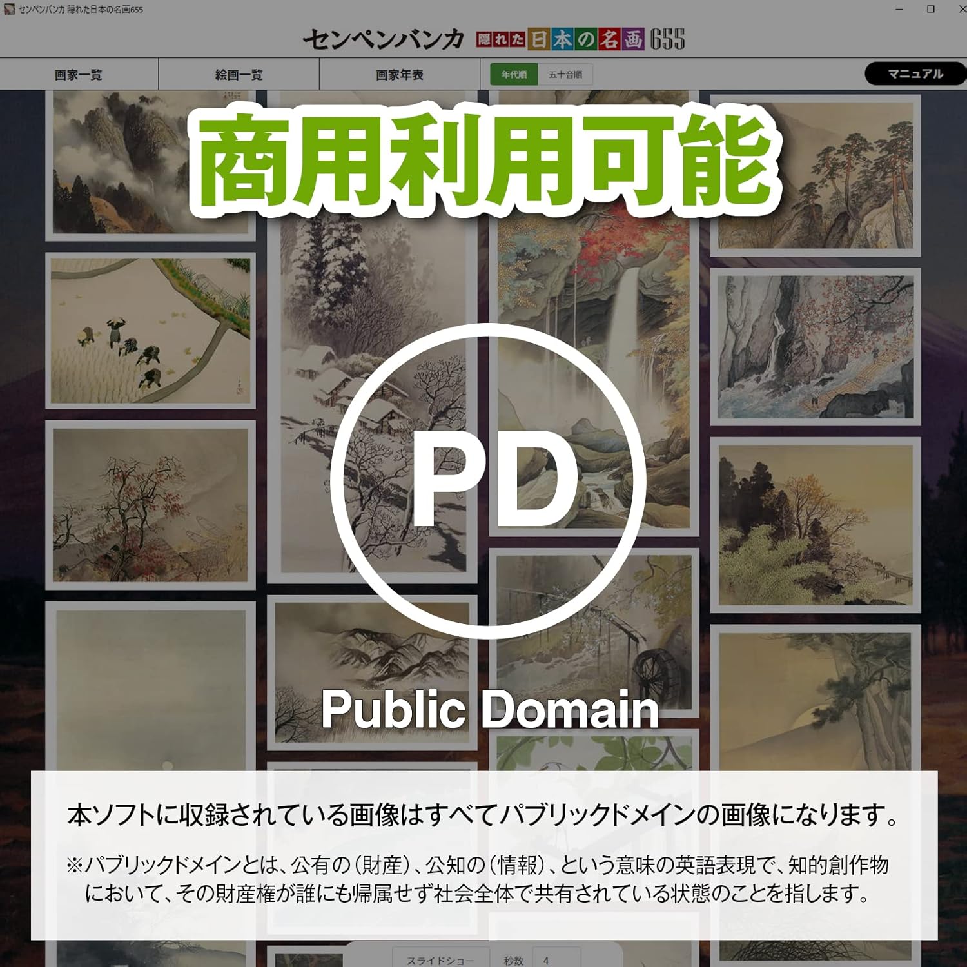Maximize the application window

click(930, 9)
